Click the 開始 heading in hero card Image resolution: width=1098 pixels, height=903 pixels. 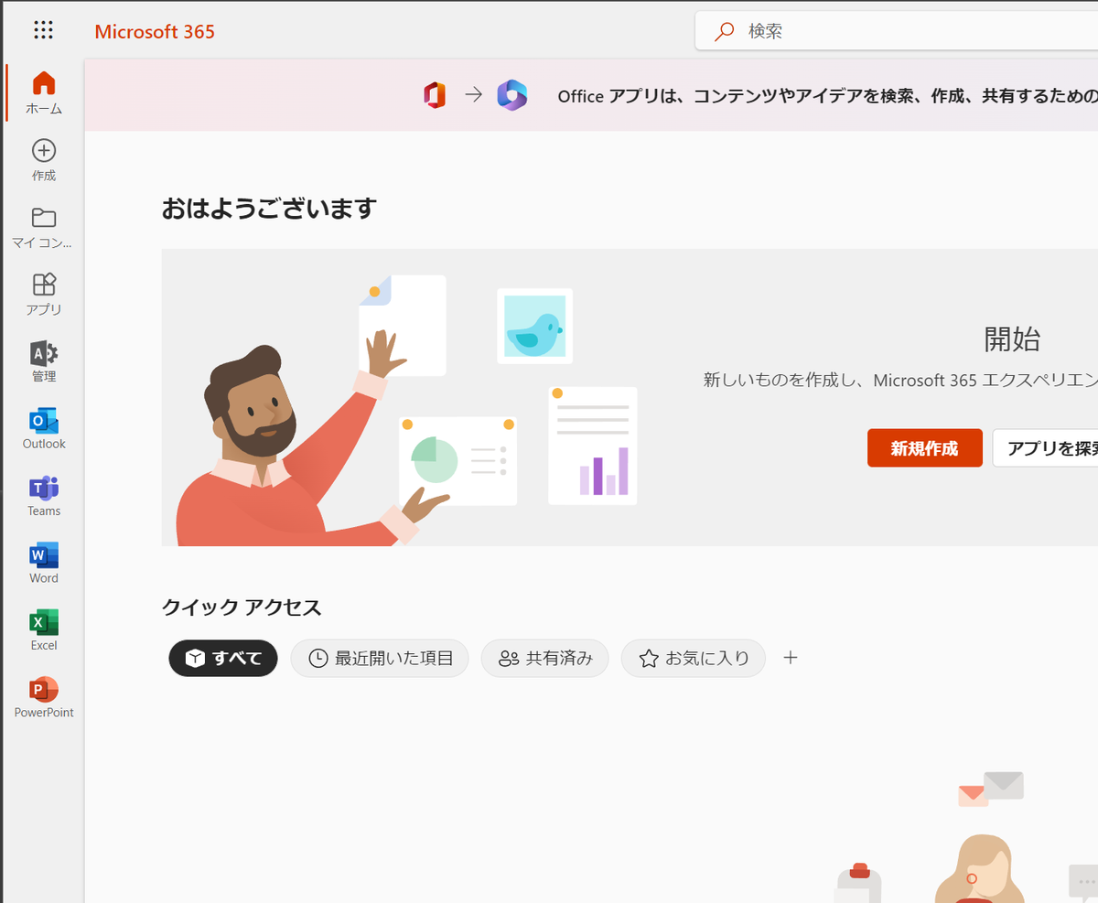[1012, 339]
